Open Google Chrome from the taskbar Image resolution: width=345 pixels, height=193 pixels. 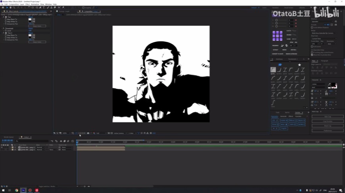pos(17,190)
